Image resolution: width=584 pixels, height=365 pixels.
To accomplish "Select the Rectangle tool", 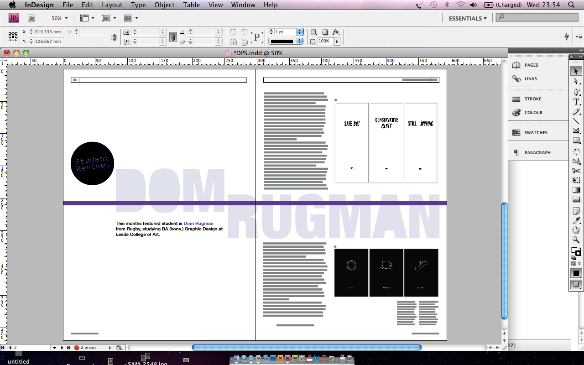I will 576,141.
